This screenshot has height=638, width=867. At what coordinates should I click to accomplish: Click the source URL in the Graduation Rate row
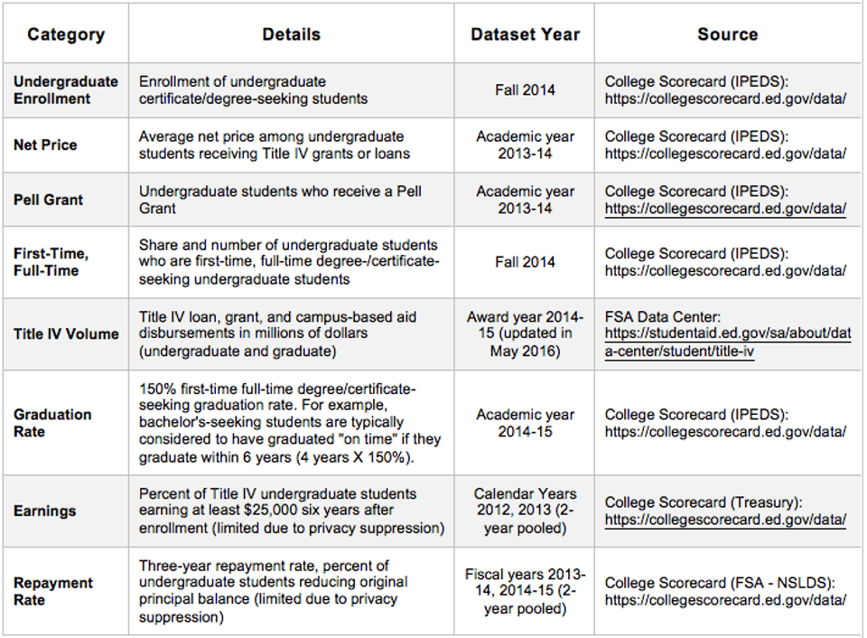tap(725, 432)
